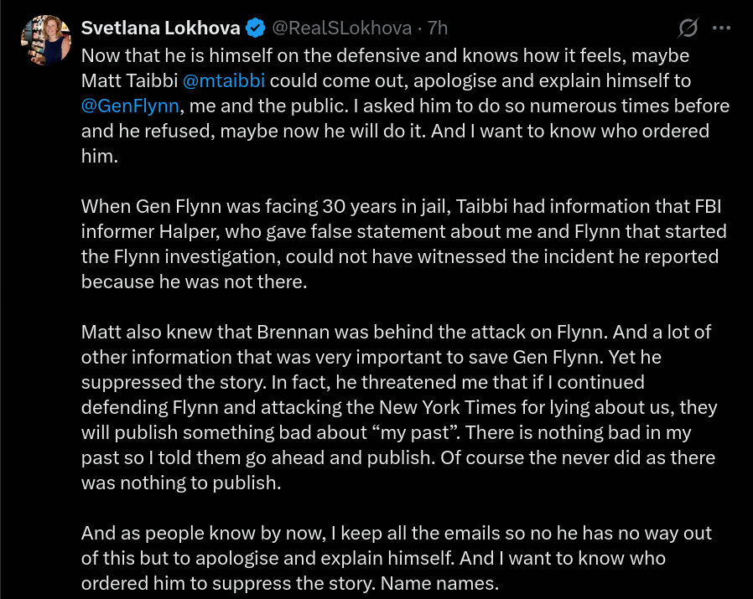Click the text 'because he was not there.'
This screenshot has height=599, width=753.
coord(194,281)
